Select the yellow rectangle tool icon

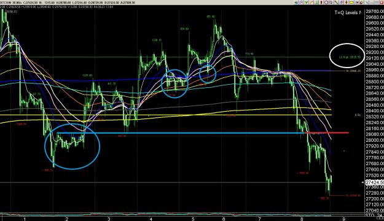351,2
